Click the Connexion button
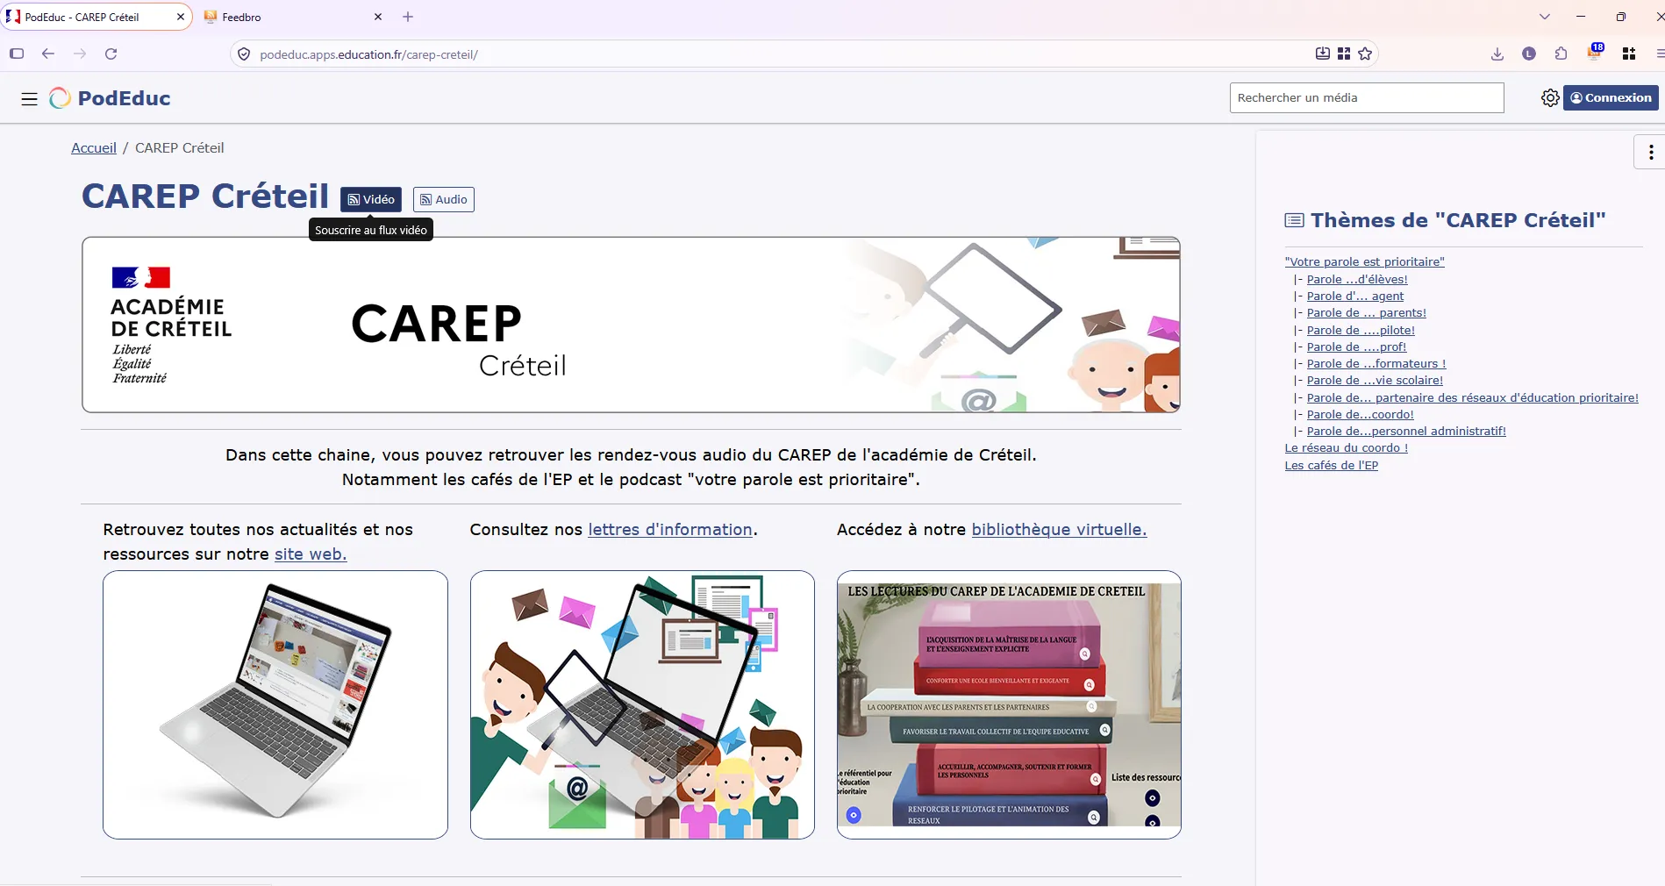This screenshot has height=886, width=1665. pyautogui.click(x=1611, y=98)
